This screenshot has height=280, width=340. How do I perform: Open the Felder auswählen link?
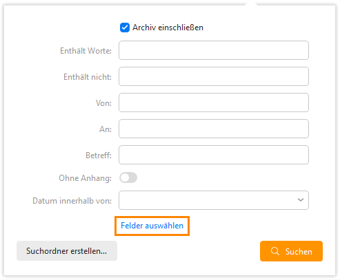point(152,226)
